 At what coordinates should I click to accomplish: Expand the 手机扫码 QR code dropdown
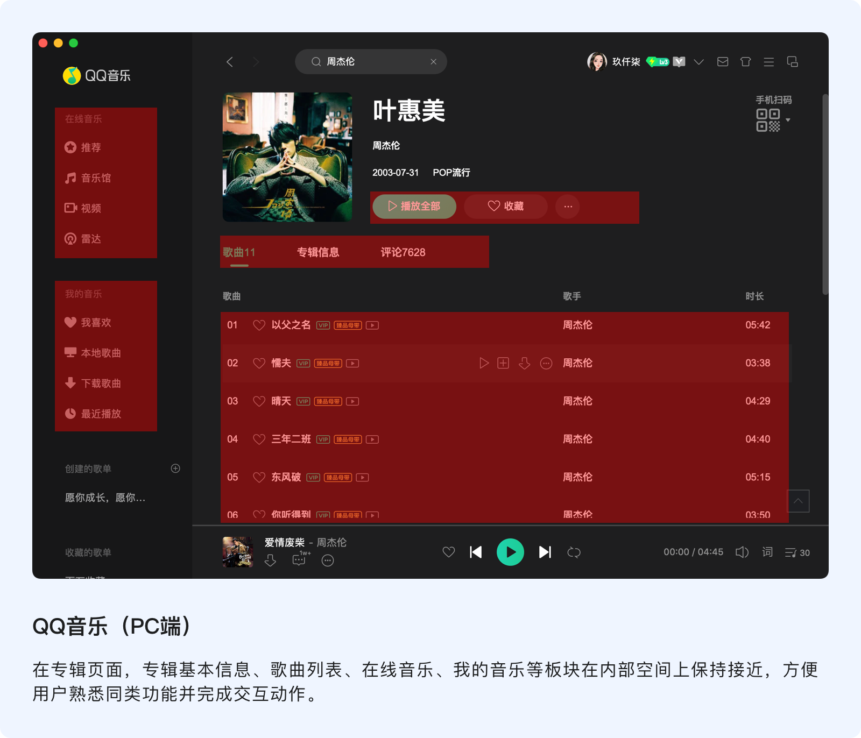click(x=788, y=120)
